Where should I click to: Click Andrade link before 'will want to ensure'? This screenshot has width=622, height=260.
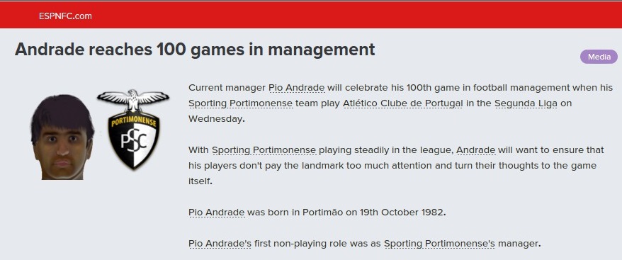pyautogui.click(x=476, y=150)
